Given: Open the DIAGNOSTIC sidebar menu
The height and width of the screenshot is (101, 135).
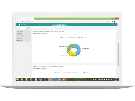Looking at the screenshot, I should [x=23, y=40].
